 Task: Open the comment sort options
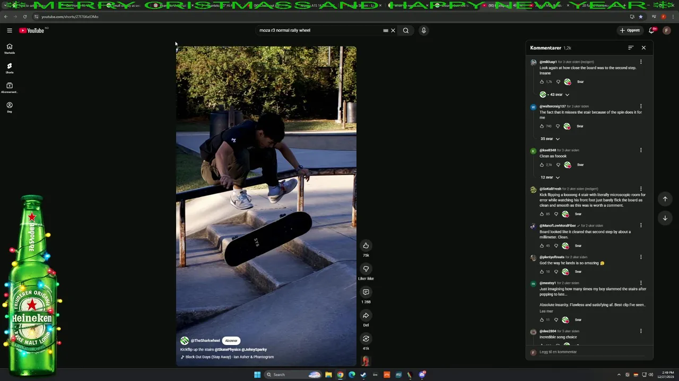click(x=631, y=48)
